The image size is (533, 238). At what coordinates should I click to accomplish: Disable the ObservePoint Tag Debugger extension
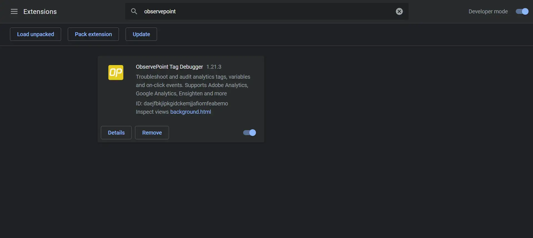(x=250, y=133)
